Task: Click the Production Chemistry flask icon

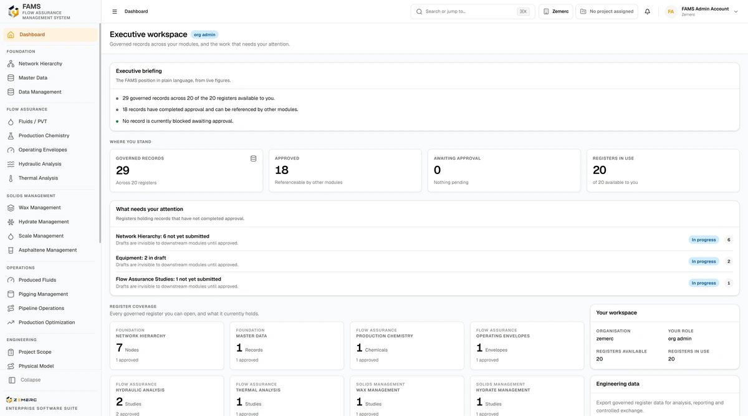Action: click(11, 135)
